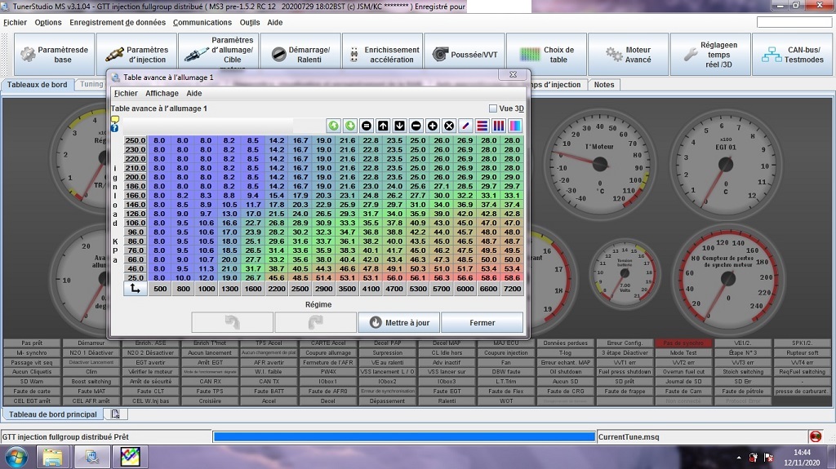Click the up arrow increment icon
Screen dimensions: 836x469
[383, 126]
